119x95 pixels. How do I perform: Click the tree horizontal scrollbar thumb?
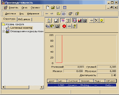point(17,87)
